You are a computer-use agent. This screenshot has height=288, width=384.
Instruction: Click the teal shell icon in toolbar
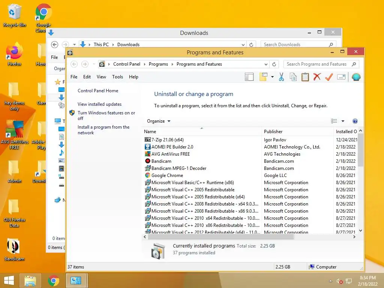pyautogui.click(x=356, y=77)
